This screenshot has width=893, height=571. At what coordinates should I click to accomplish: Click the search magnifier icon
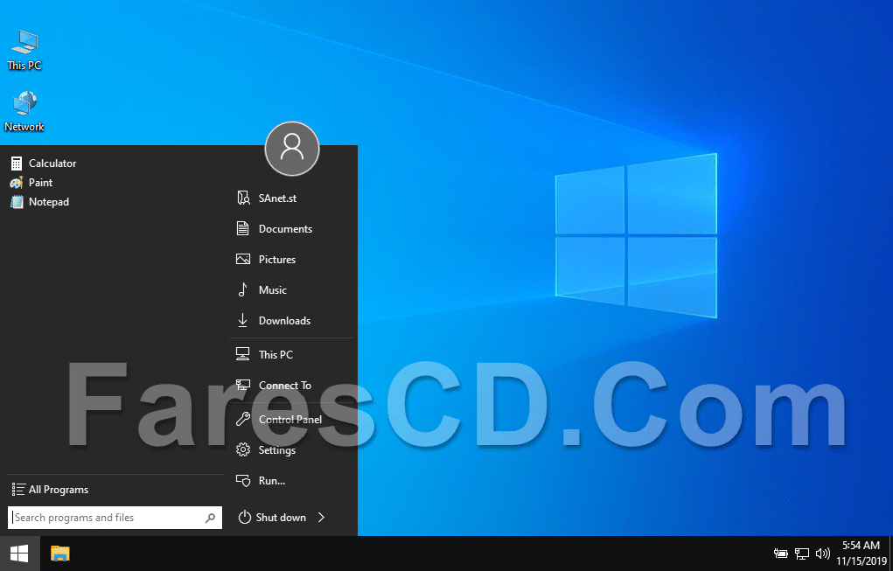click(210, 518)
